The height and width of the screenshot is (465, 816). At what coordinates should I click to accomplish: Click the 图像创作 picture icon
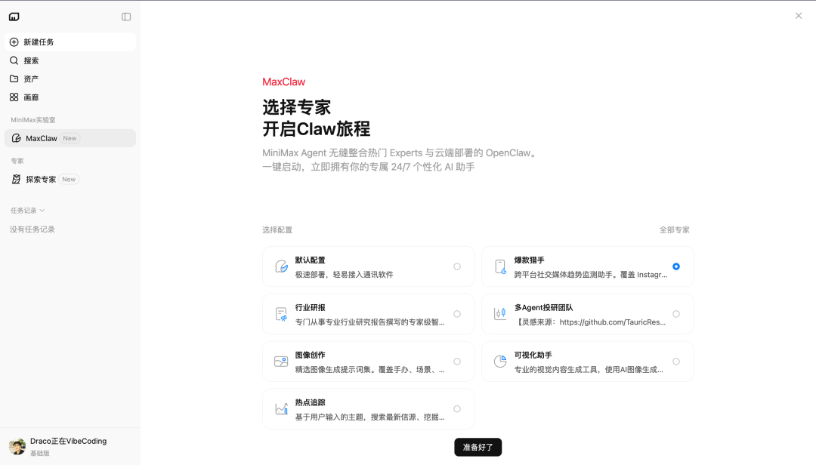281,362
